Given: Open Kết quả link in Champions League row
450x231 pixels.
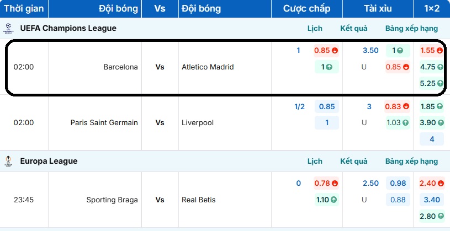Looking at the screenshot, I should coord(354,28).
